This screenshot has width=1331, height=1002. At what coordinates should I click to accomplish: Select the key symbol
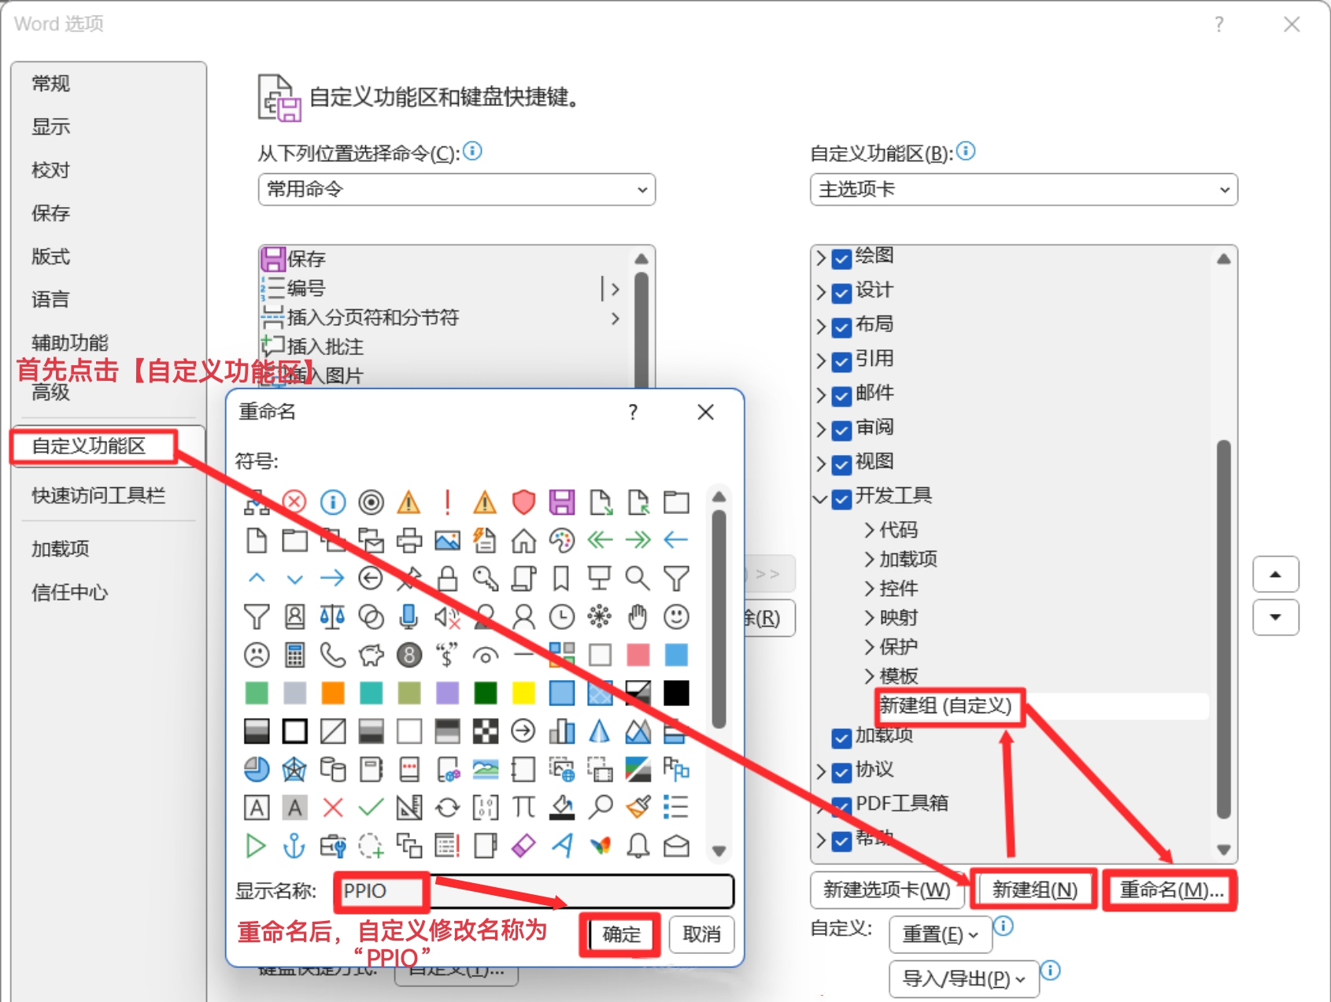[485, 579]
